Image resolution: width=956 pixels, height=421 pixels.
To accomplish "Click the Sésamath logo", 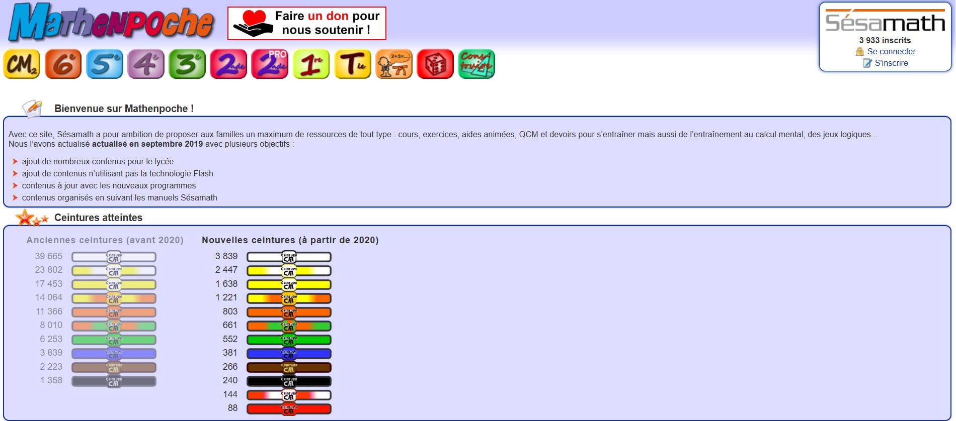I will point(885,22).
